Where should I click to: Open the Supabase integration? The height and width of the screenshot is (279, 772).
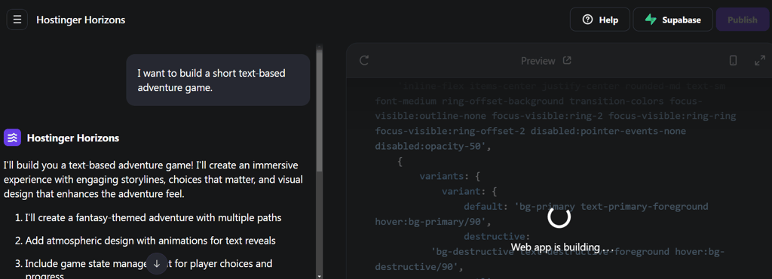(672, 20)
